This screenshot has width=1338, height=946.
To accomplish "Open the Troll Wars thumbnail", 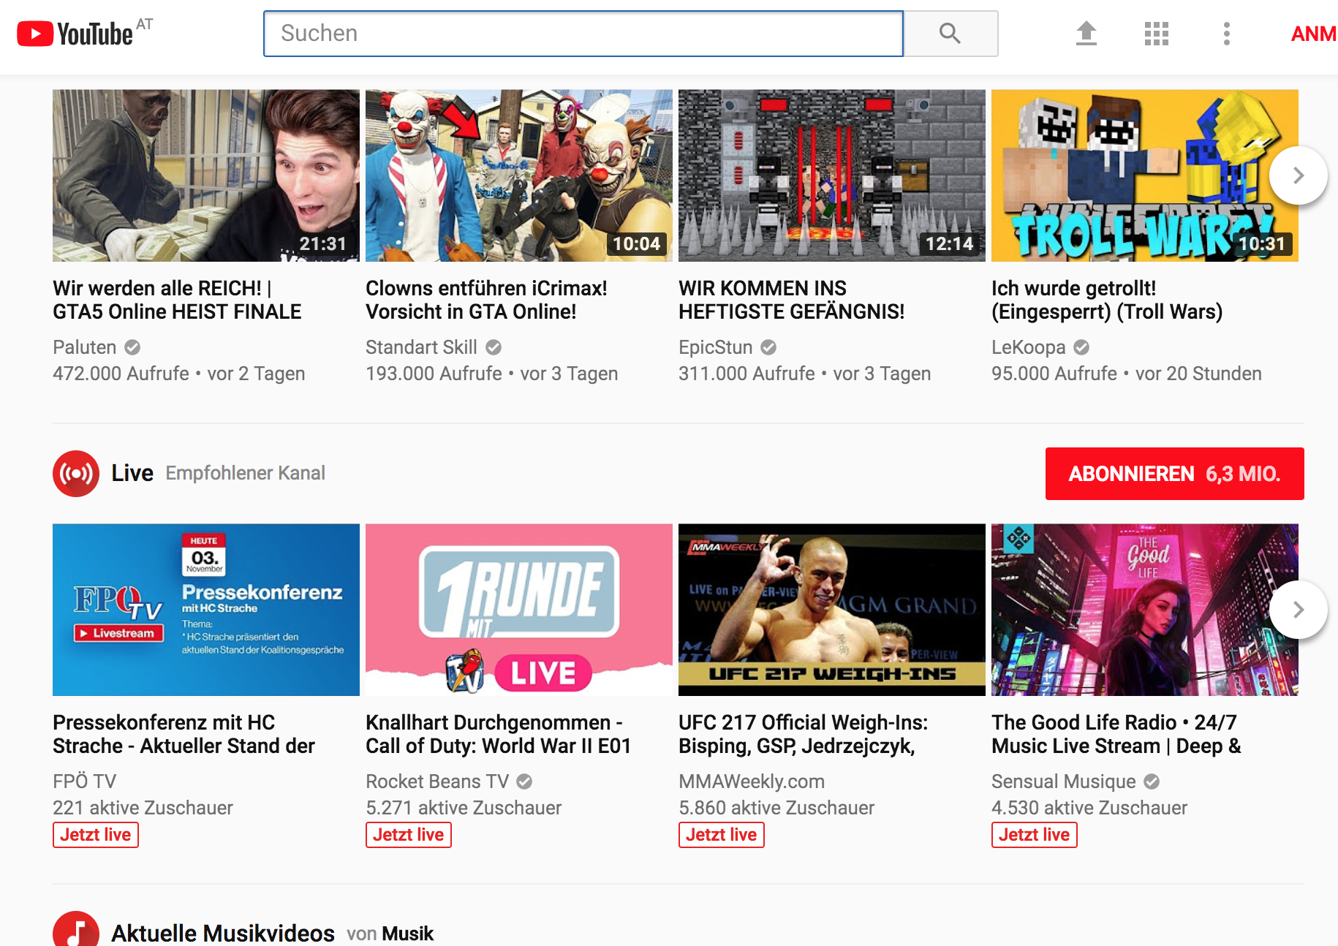I will (x=1145, y=175).
